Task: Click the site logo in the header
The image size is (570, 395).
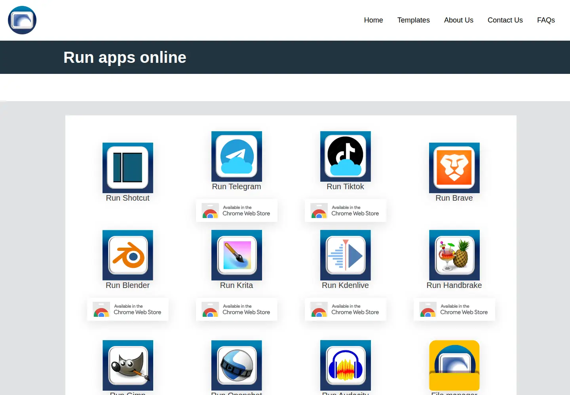Action: tap(22, 20)
